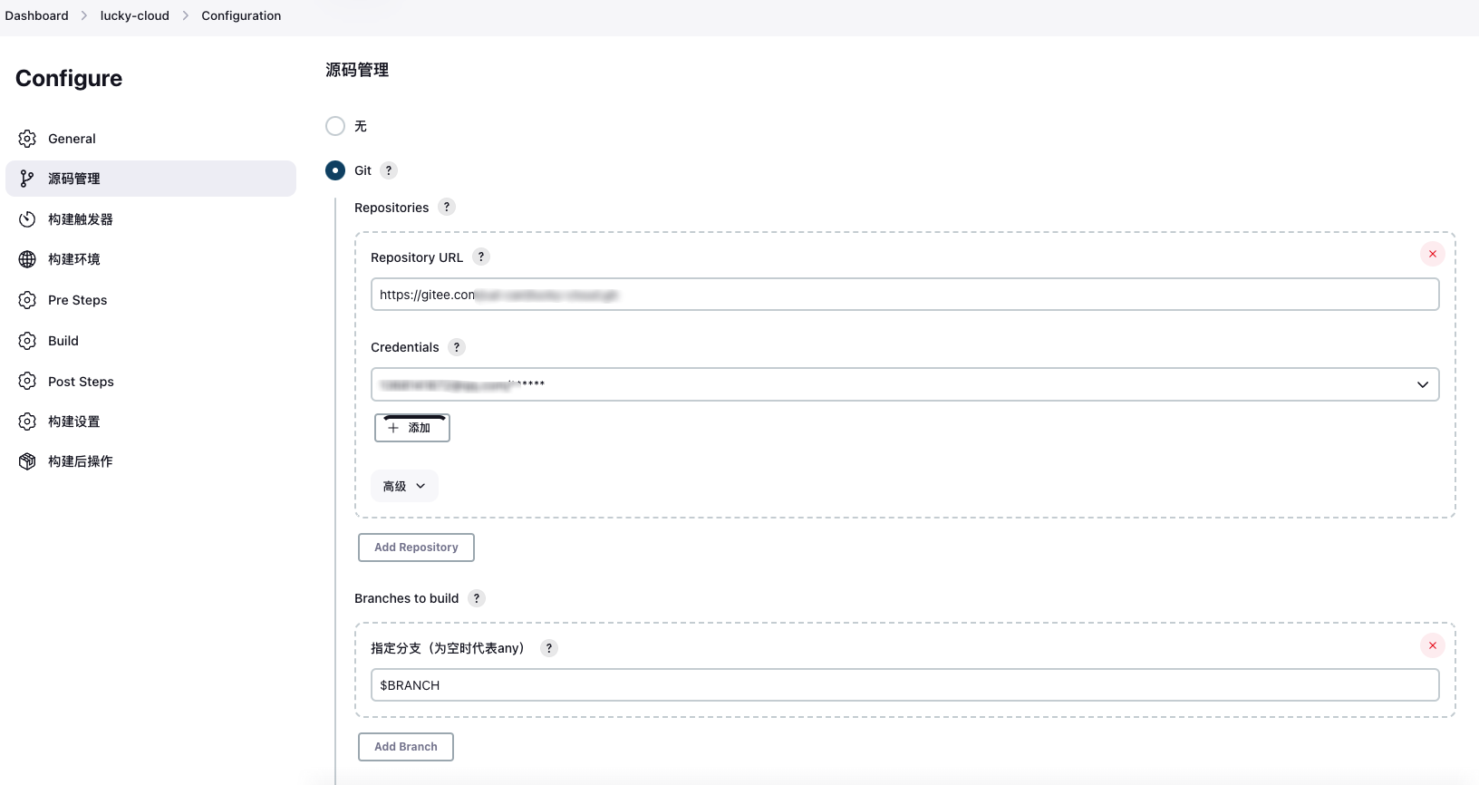
Task: Select the 无 radio option
Action: [335, 126]
